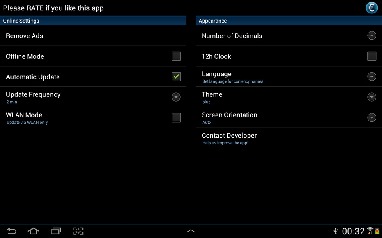Select the Remove Ads option
This screenshot has width=382, height=238.
tap(93, 36)
